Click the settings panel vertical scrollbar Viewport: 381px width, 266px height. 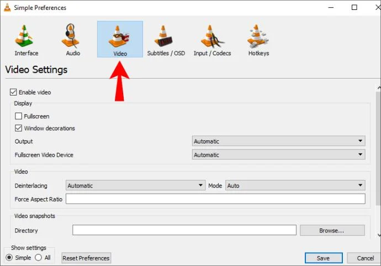(379, 148)
